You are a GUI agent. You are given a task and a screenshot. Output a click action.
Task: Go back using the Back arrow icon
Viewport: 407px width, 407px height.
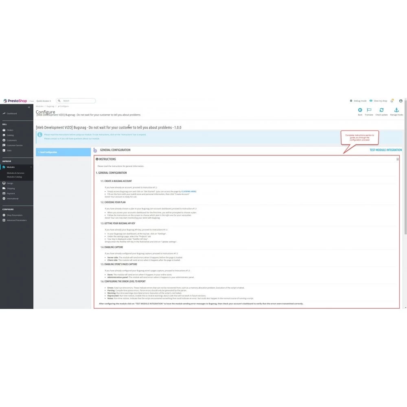point(360,110)
